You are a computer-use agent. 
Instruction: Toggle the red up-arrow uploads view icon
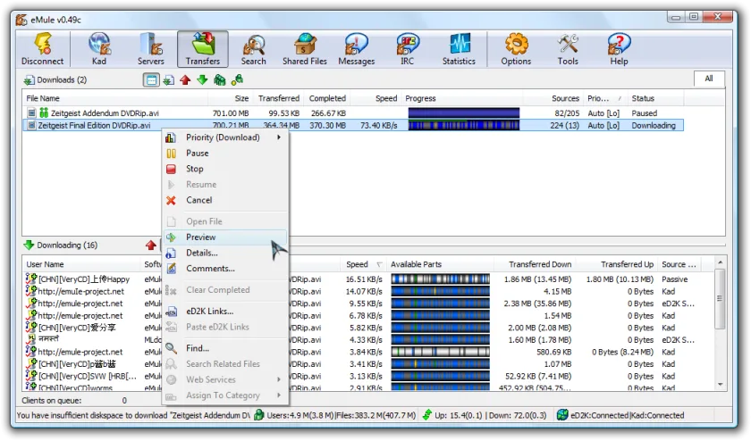coord(185,79)
